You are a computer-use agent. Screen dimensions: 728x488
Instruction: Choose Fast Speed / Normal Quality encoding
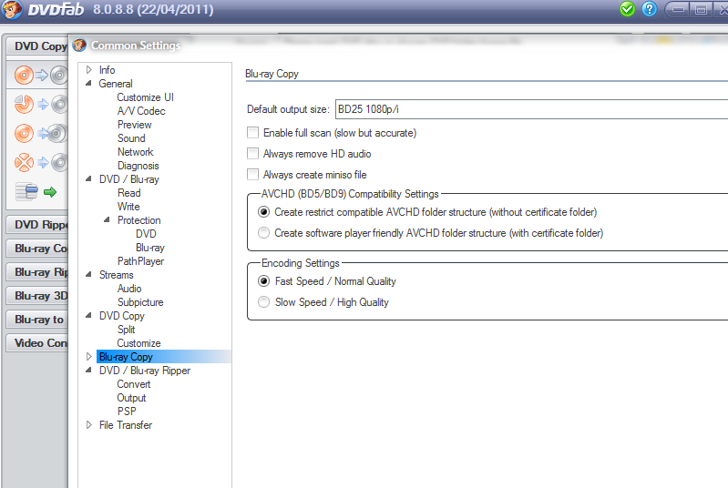(x=263, y=281)
